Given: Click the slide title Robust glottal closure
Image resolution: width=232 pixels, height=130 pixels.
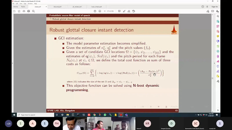Looking at the screenshot, I should pyautogui.click(x=91, y=30).
